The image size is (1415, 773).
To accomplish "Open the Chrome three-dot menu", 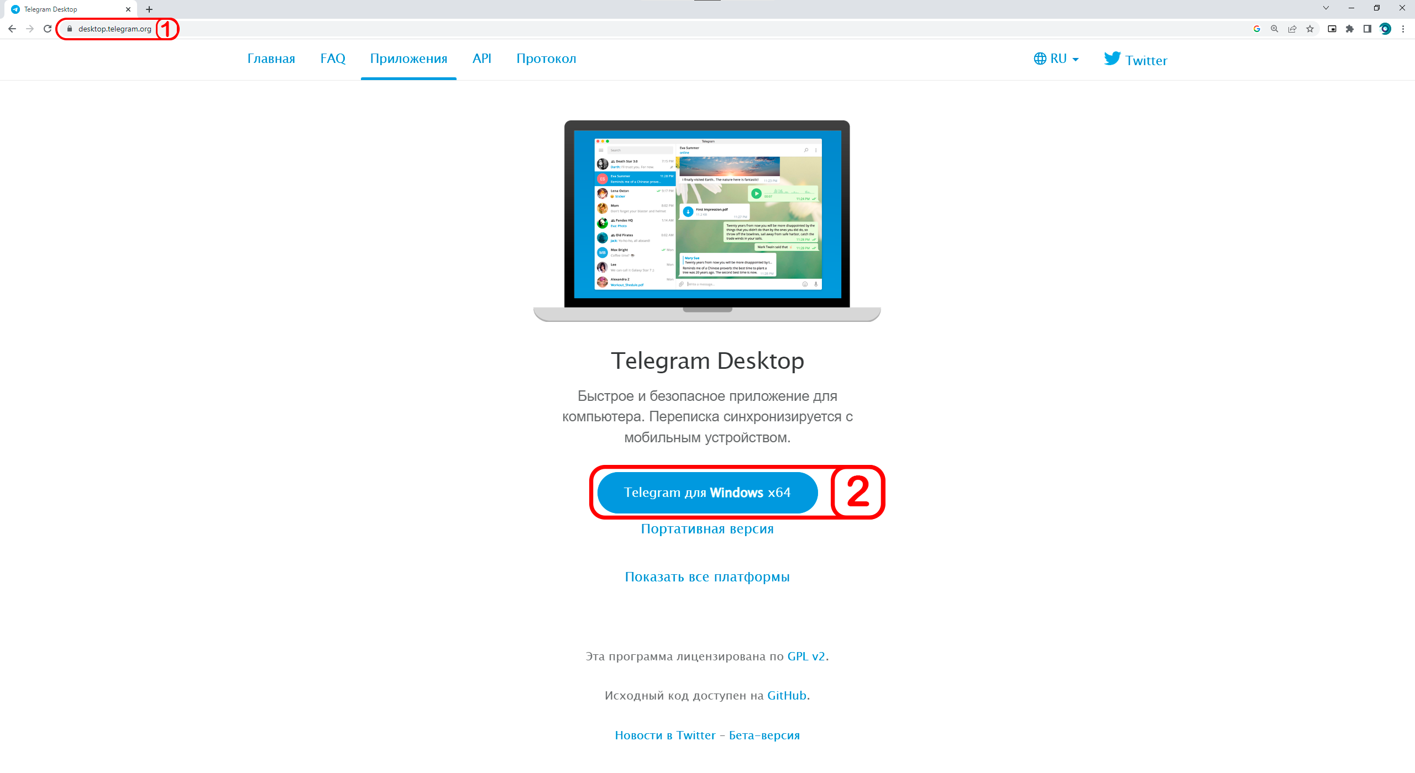I will point(1403,29).
